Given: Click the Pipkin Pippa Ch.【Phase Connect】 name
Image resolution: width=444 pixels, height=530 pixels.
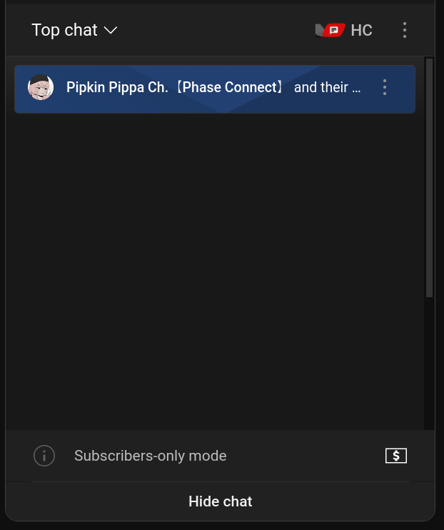Looking at the screenshot, I should tap(175, 88).
